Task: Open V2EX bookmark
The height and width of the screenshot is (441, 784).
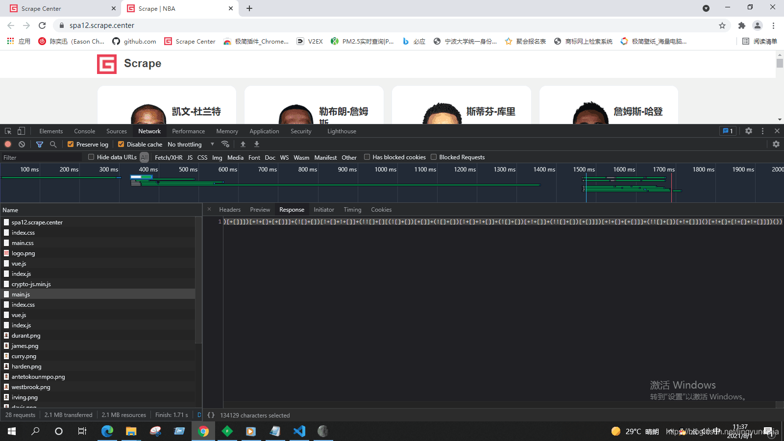Action: coord(310,41)
